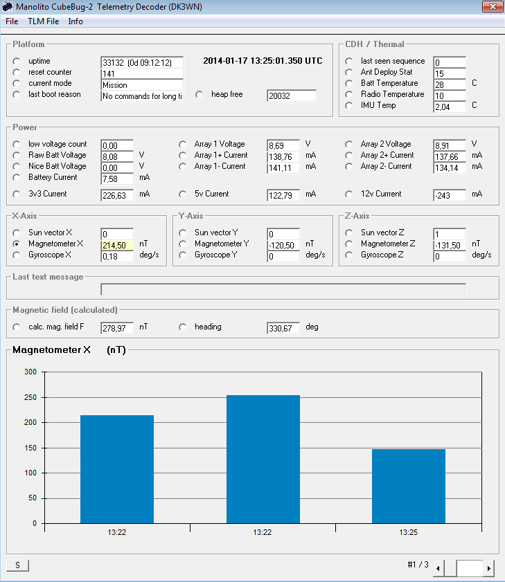Select the Ant Deploy Stat radio button

coord(348,73)
